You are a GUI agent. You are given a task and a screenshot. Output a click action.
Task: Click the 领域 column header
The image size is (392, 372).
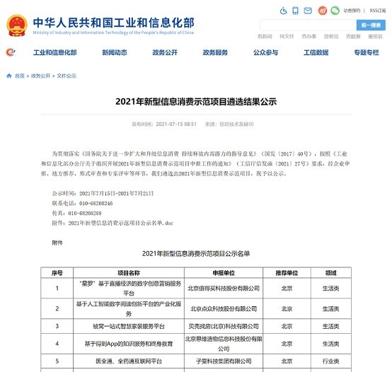point(330,273)
